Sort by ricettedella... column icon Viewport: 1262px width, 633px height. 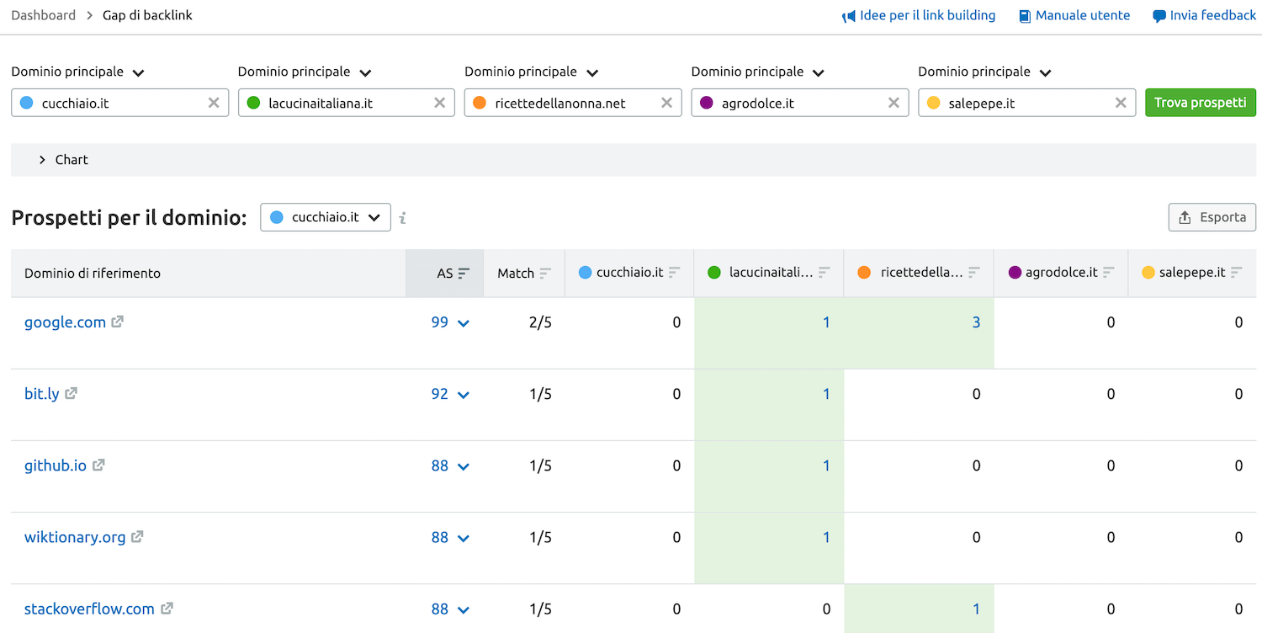974,272
